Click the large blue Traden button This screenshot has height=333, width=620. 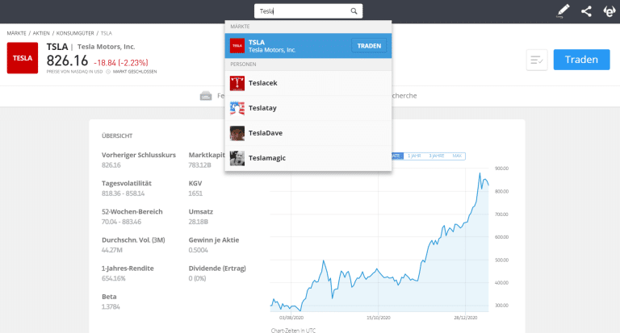coord(581,60)
